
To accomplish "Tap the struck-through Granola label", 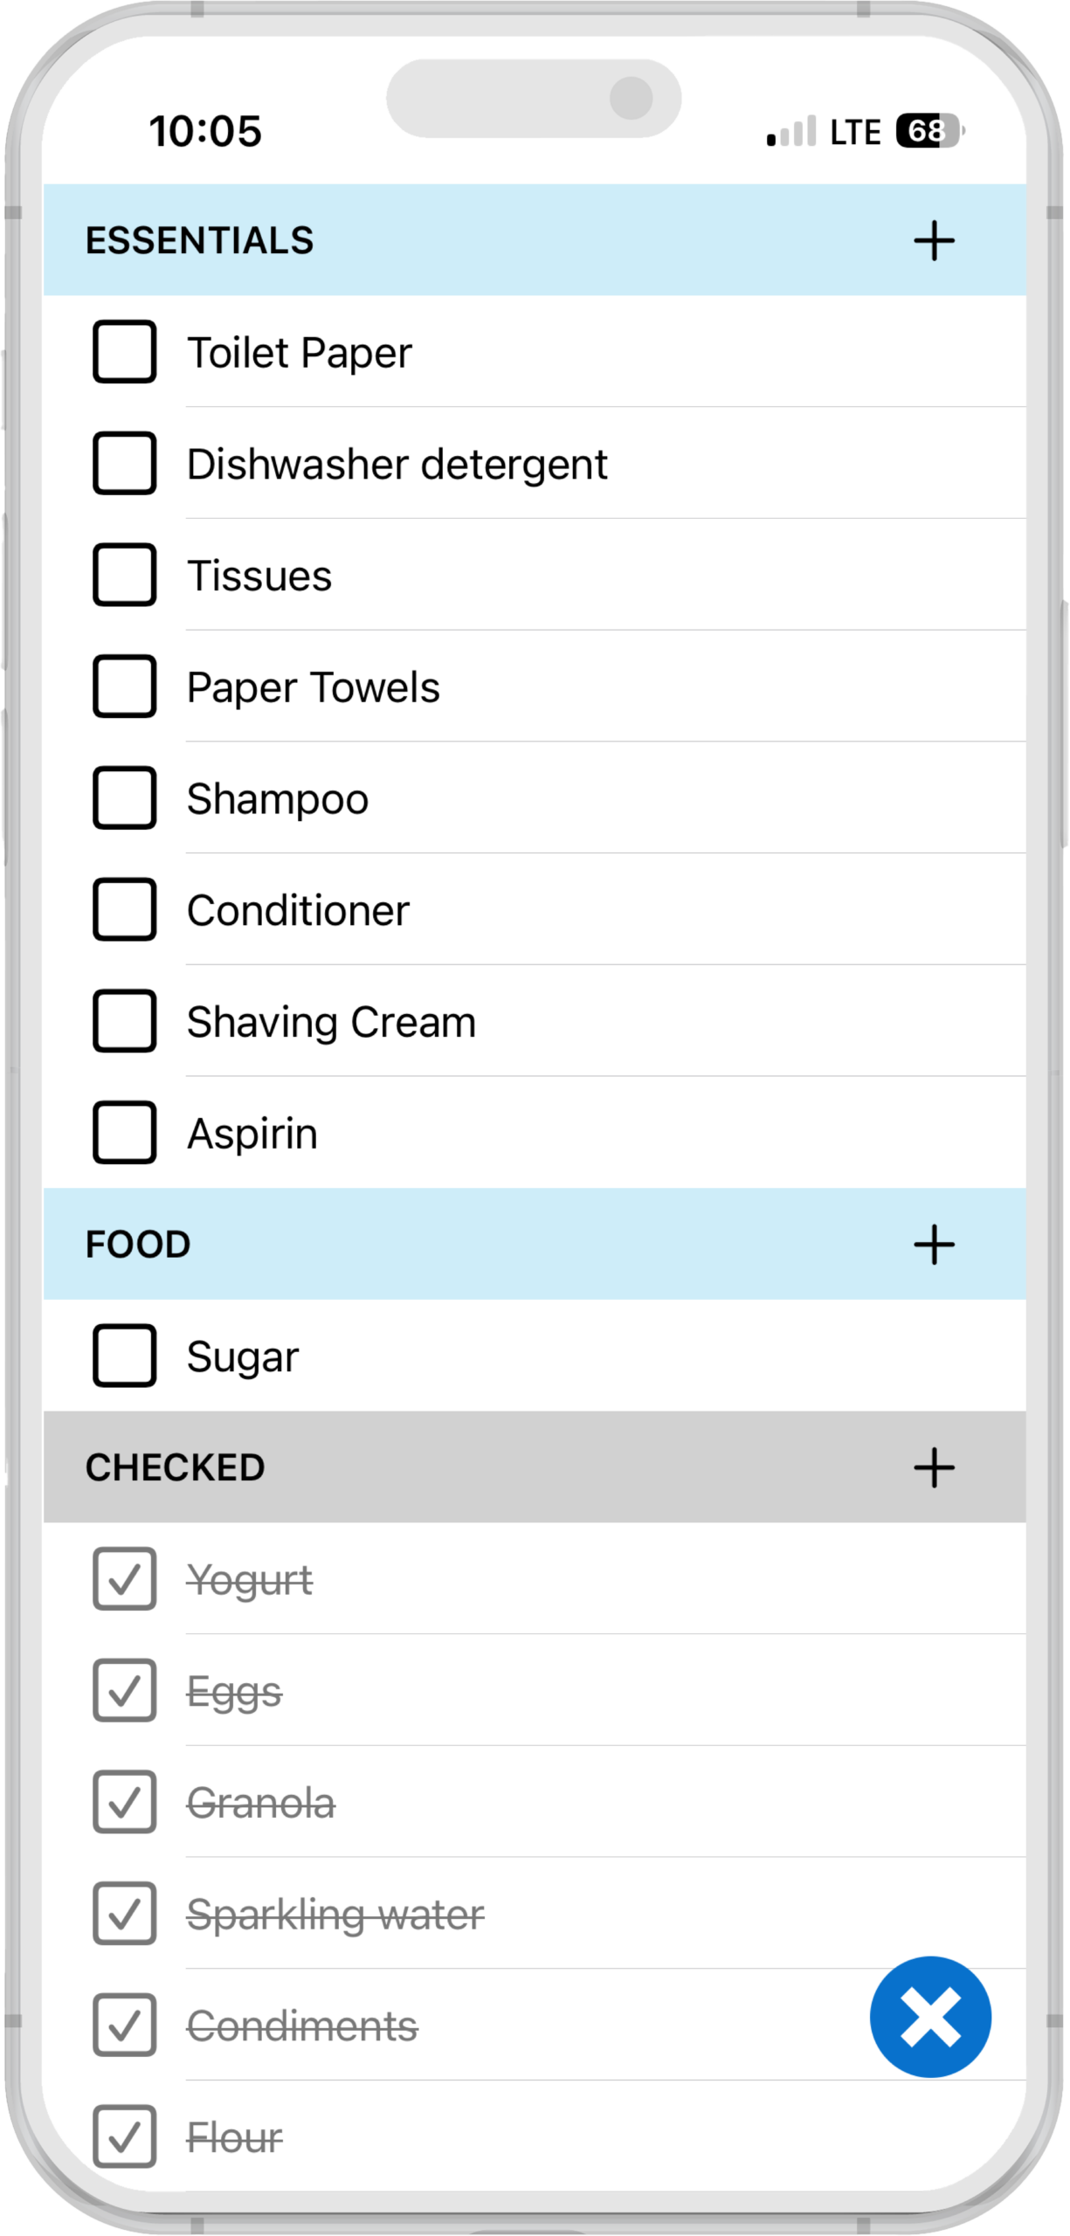I will (260, 1803).
